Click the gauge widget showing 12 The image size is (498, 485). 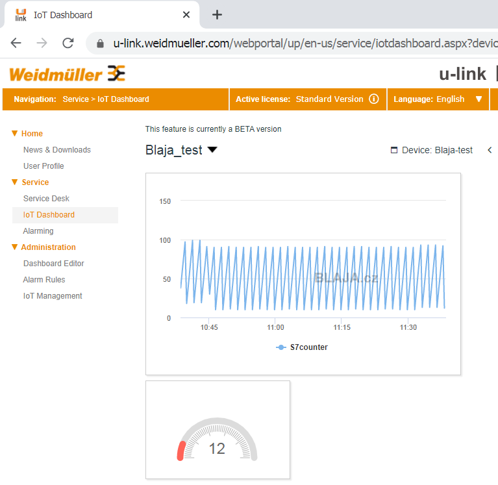point(218,429)
